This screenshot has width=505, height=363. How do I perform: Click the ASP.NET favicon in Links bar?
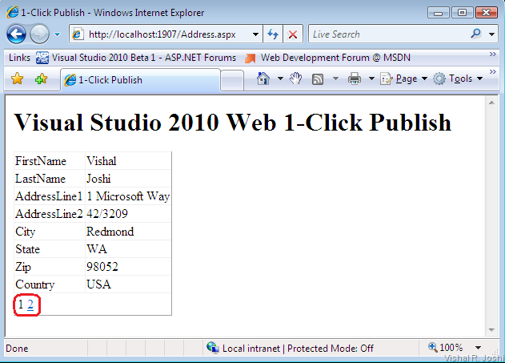coord(42,58)
